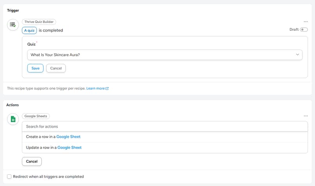315x186 pixels.
Task: Click the Thrive Quiz Builder trigger icon
Action: [x=13, y=25]
